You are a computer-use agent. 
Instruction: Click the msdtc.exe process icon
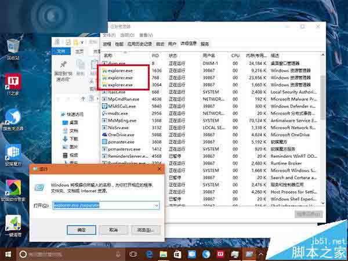[x=104, y=113]
